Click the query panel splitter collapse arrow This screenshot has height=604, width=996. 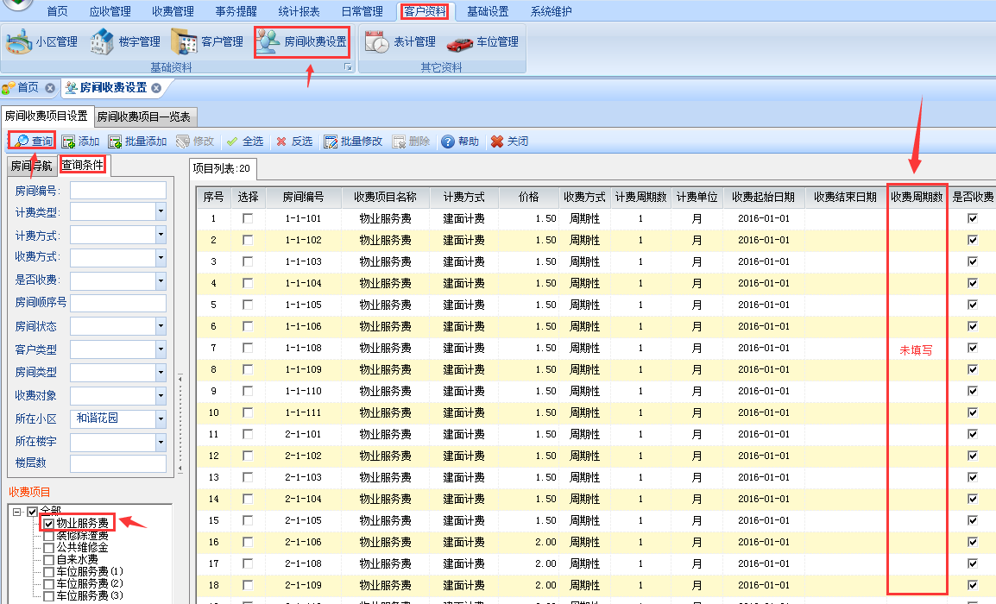(180, 379)
